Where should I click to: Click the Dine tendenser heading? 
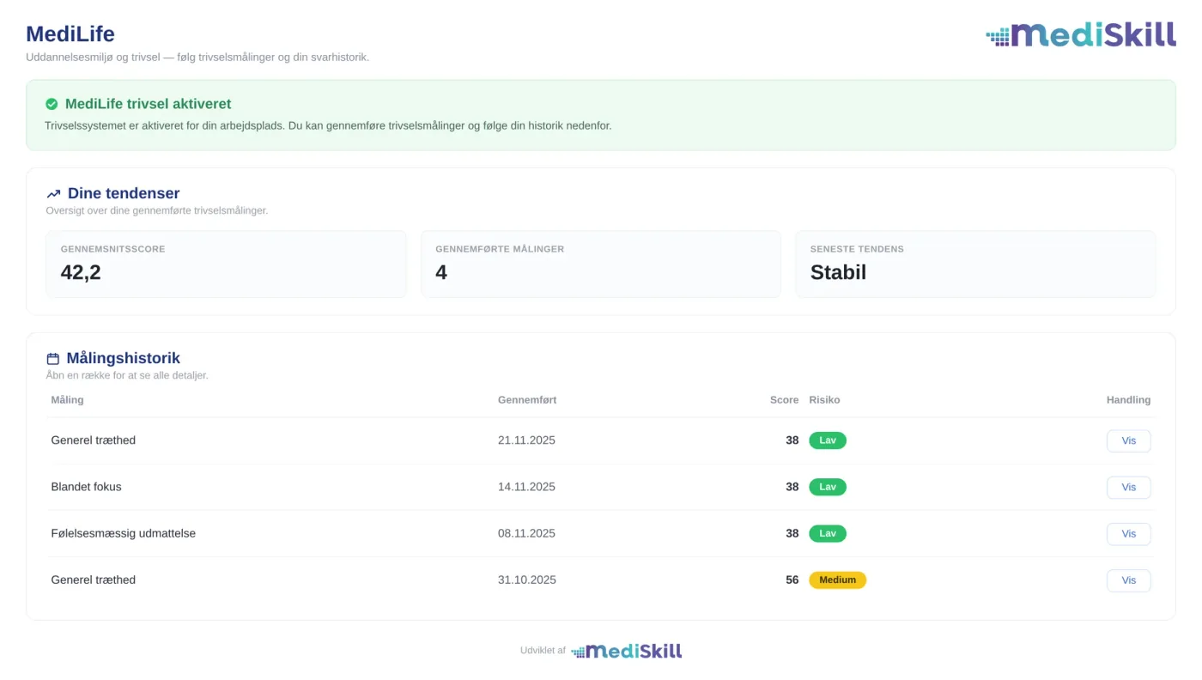click(124, 193)
